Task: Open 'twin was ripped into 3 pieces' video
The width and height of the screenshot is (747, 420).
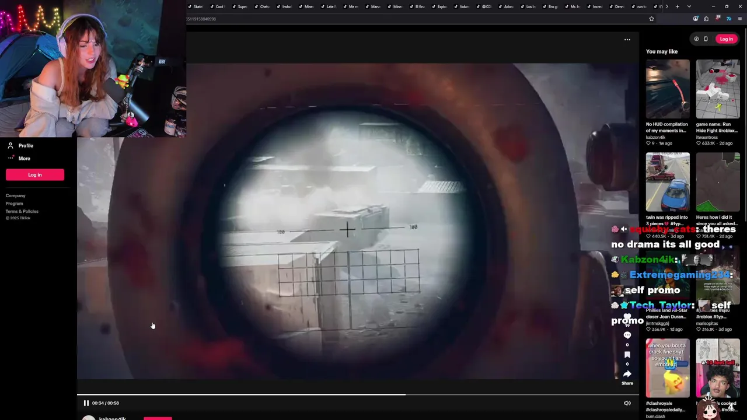Action: tap(668, 182)
